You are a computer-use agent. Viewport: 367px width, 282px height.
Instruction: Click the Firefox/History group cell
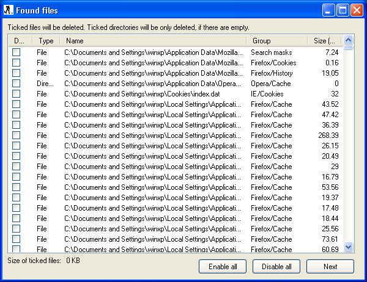coord(272,73)
